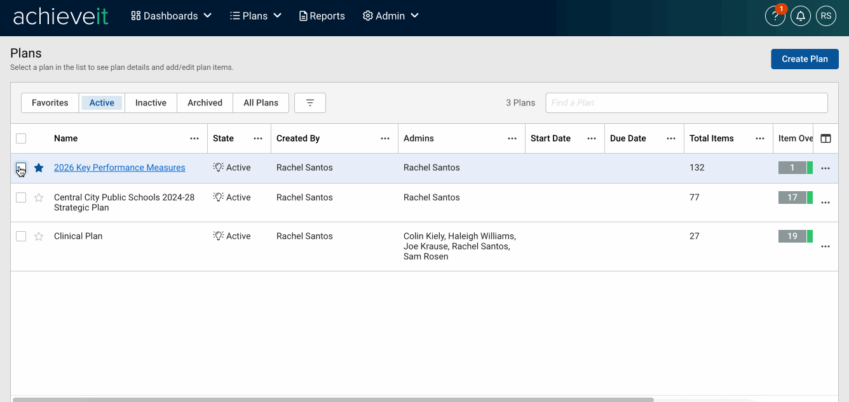This screenshot has height=402, width=849.
Task: Click the Active lightbulb icon for Clinical Plan
Action: pyautogui.click(x=219, y=236)
